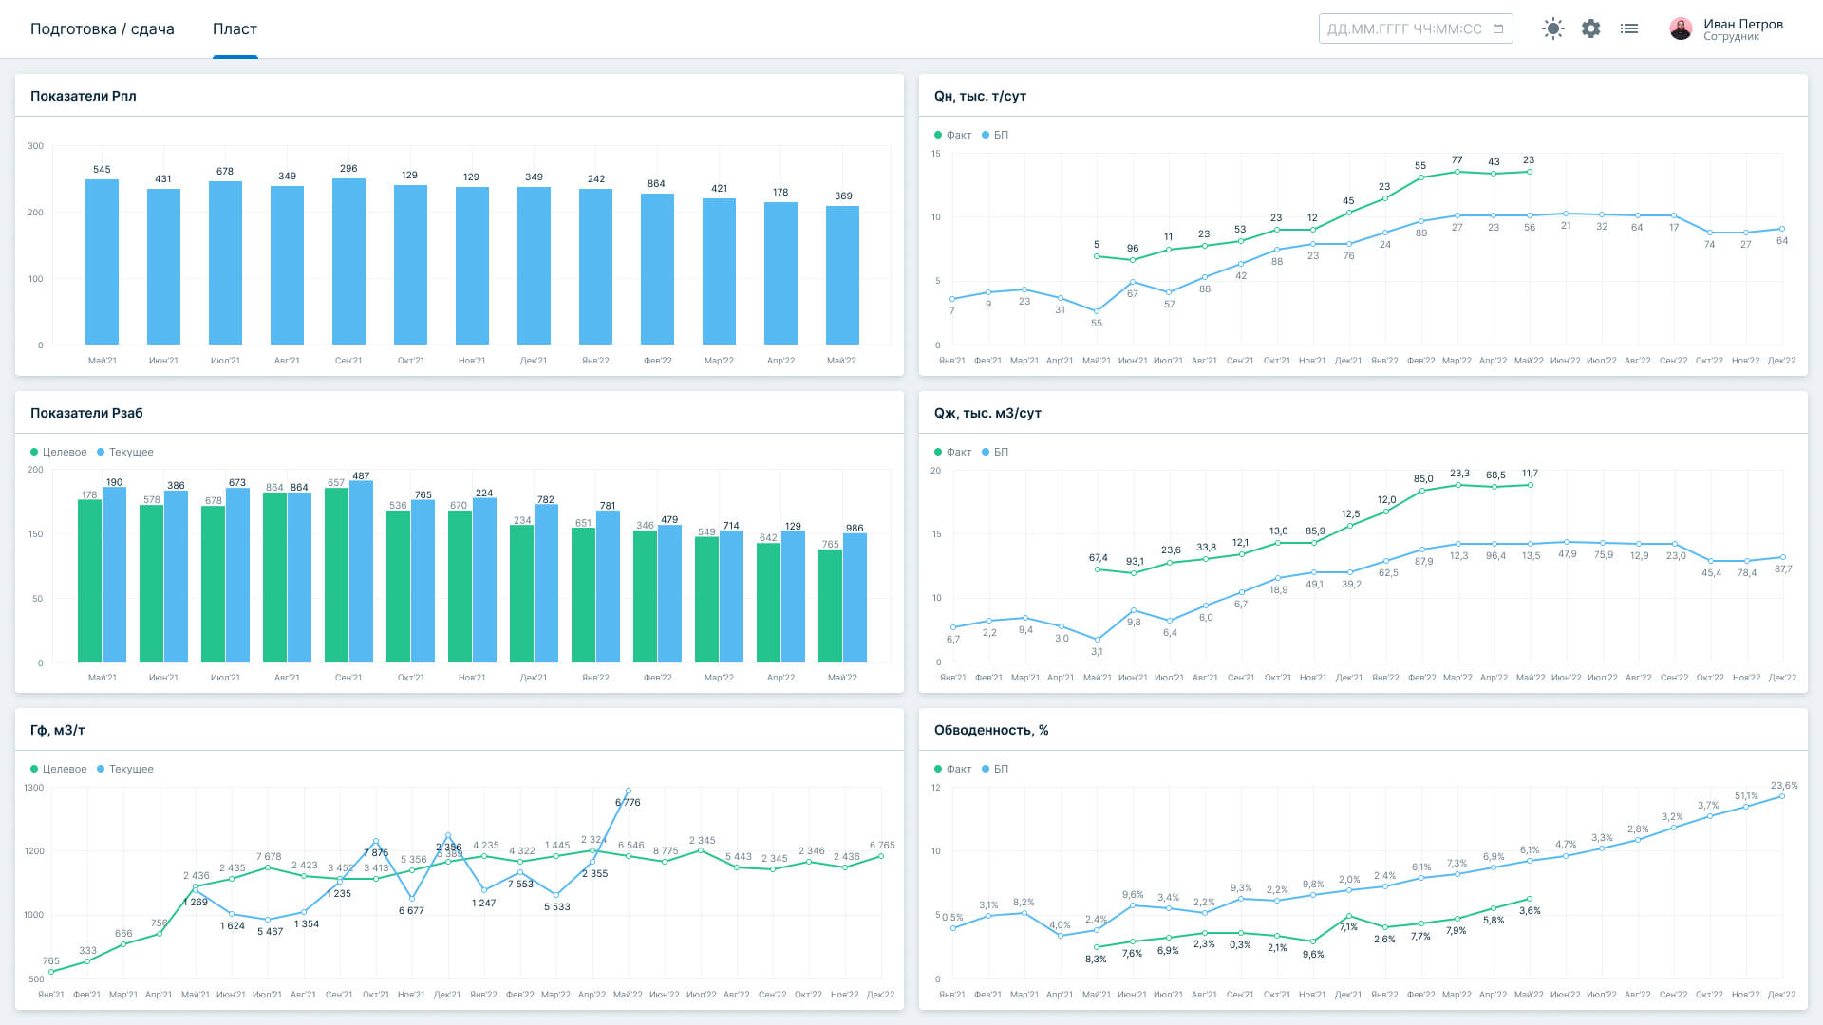Toggle the light theme sun icon
The height and width of the screenshot is (1025, 1823).
(1553, 28)
